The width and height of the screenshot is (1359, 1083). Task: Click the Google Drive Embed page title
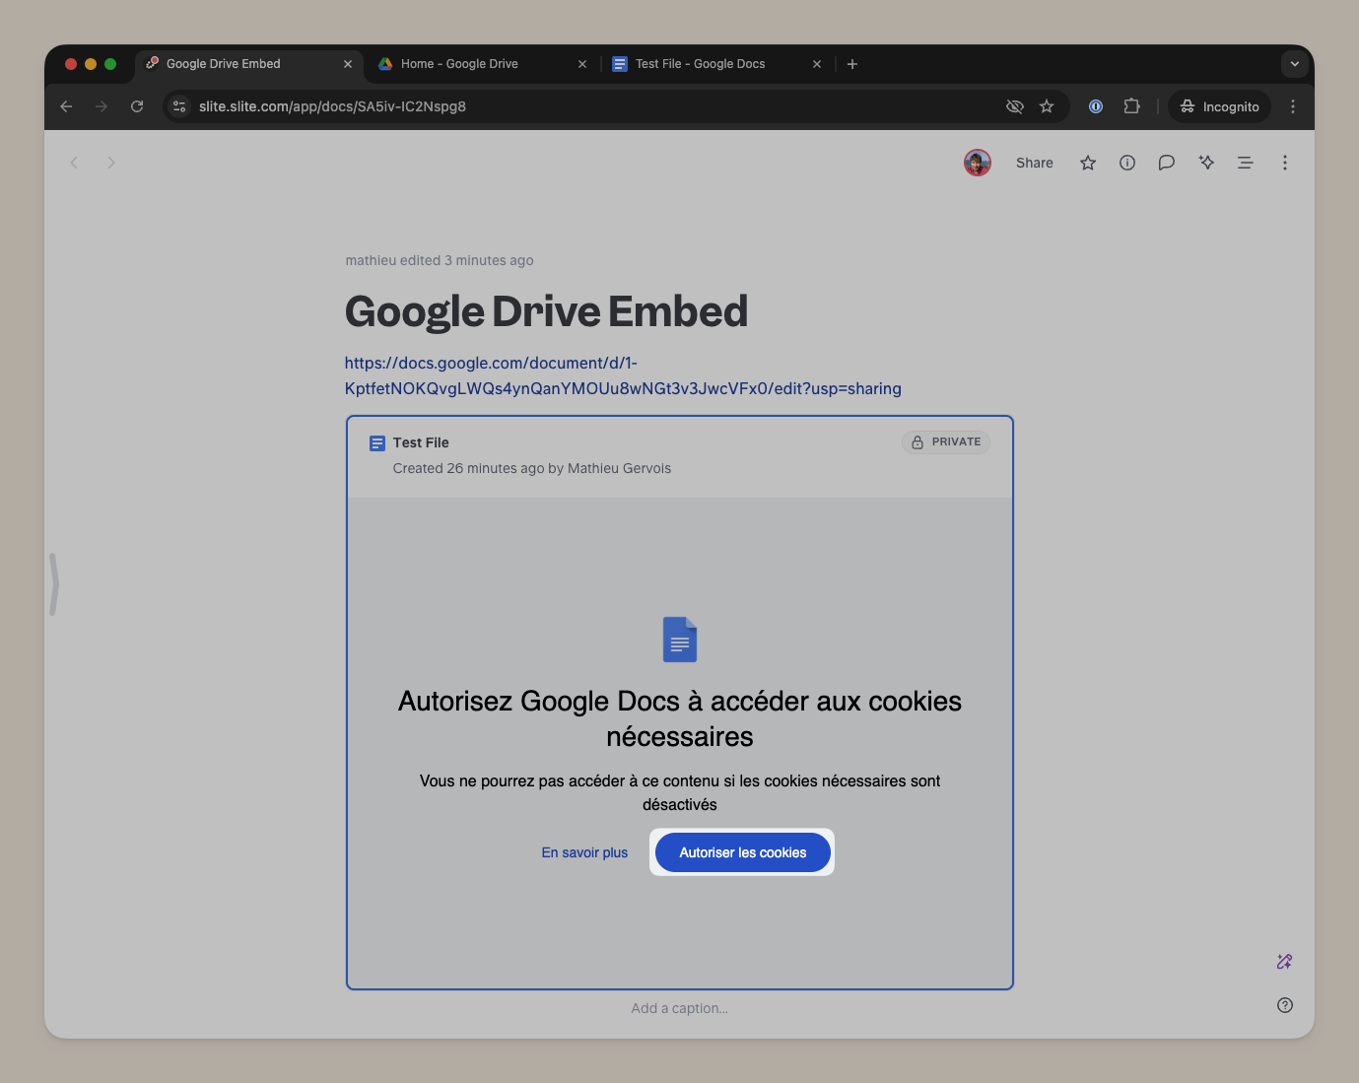[546, 311]
